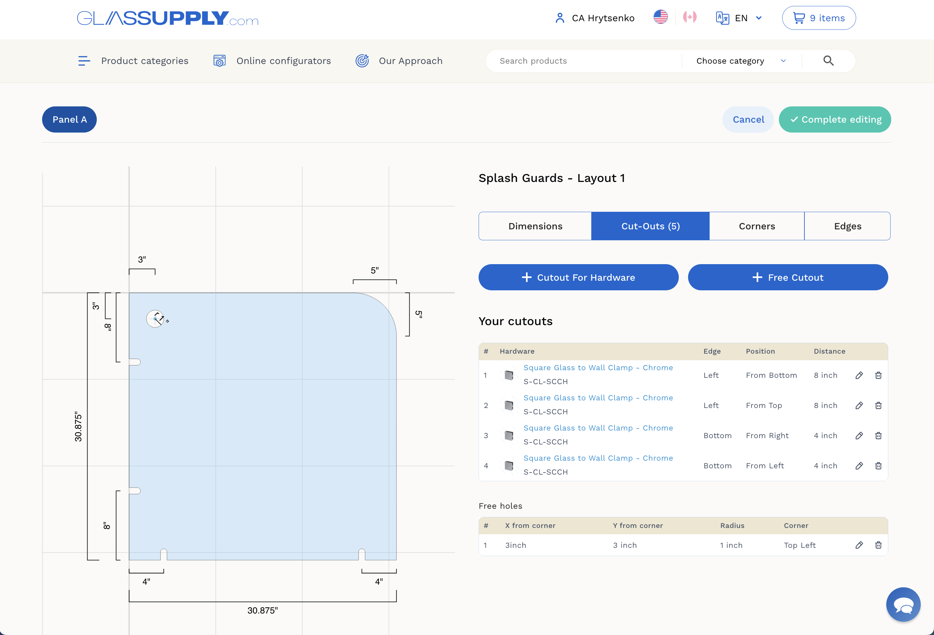
Task: Select the US flag region
Action: 660,17
